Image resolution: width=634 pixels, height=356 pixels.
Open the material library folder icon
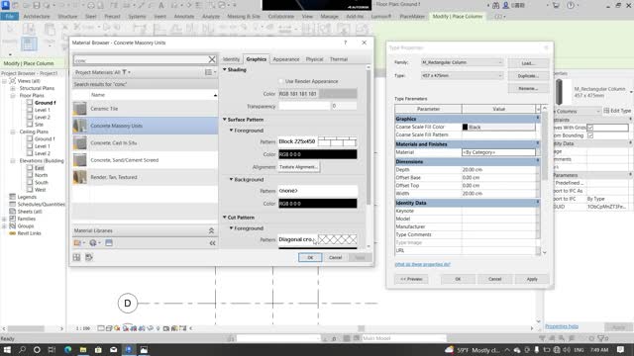pos(78,243)
